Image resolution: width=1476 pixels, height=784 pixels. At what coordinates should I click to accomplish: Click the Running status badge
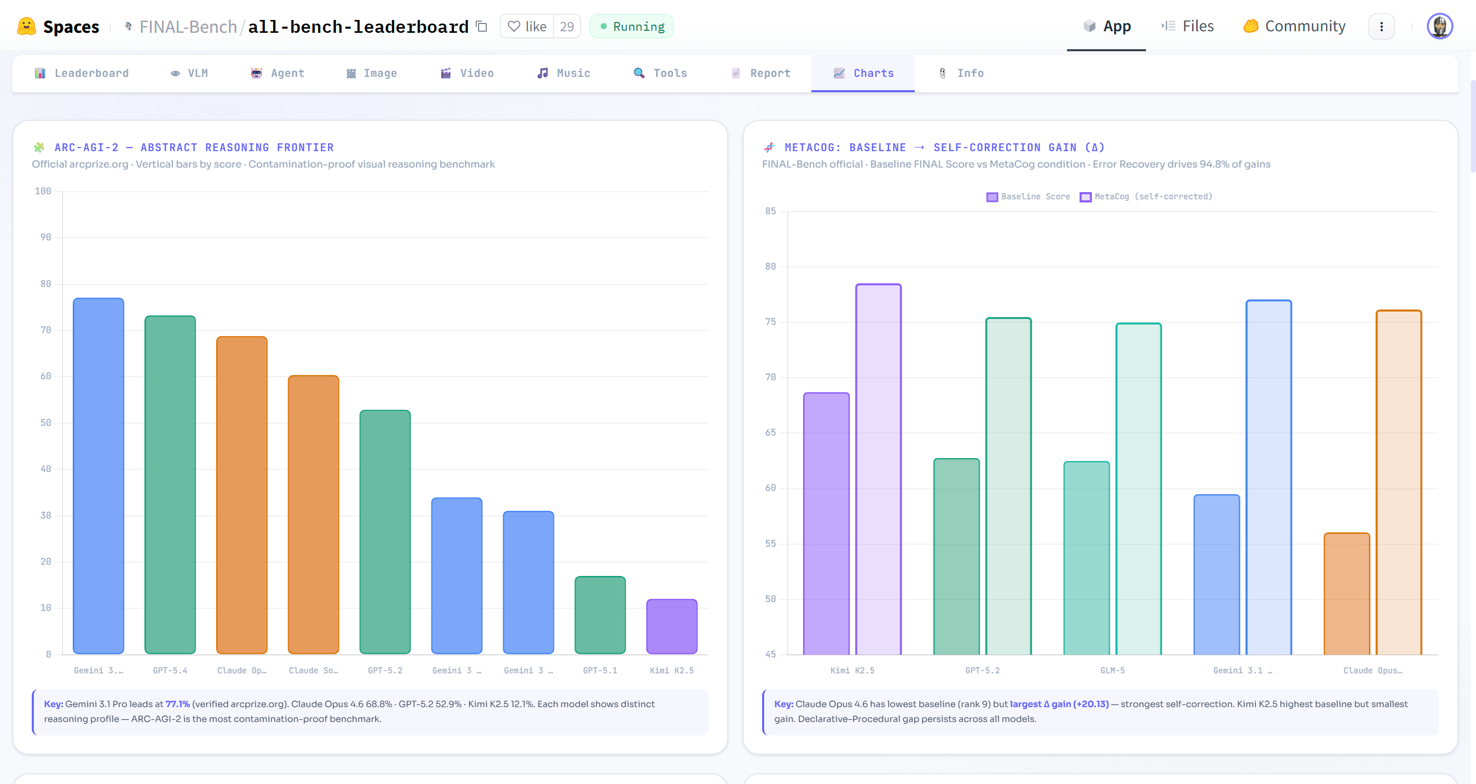(630, 26)
